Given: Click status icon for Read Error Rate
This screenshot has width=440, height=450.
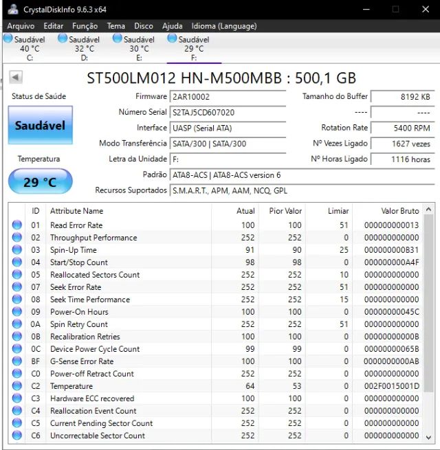Looking at the screenshot, I should (x=17, y=225).
